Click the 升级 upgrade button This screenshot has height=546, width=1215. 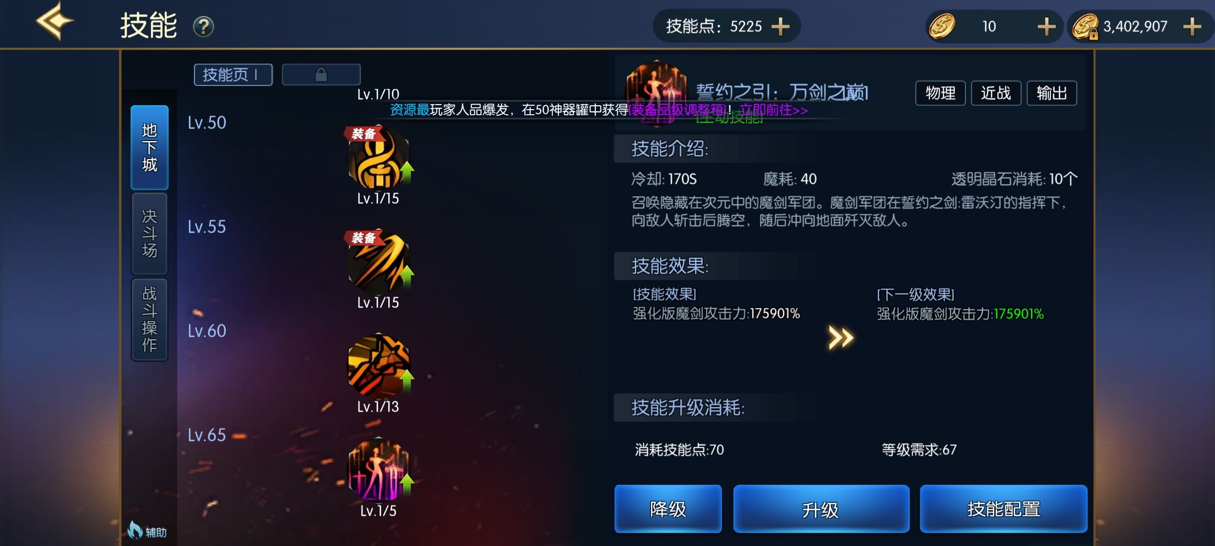[821, 509]
